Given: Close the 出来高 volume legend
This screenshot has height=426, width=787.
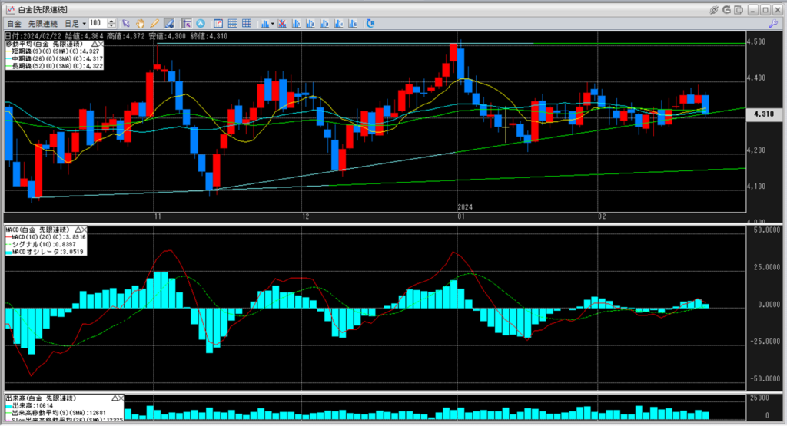Looking at the screenshot, I should tap(121, 398).
